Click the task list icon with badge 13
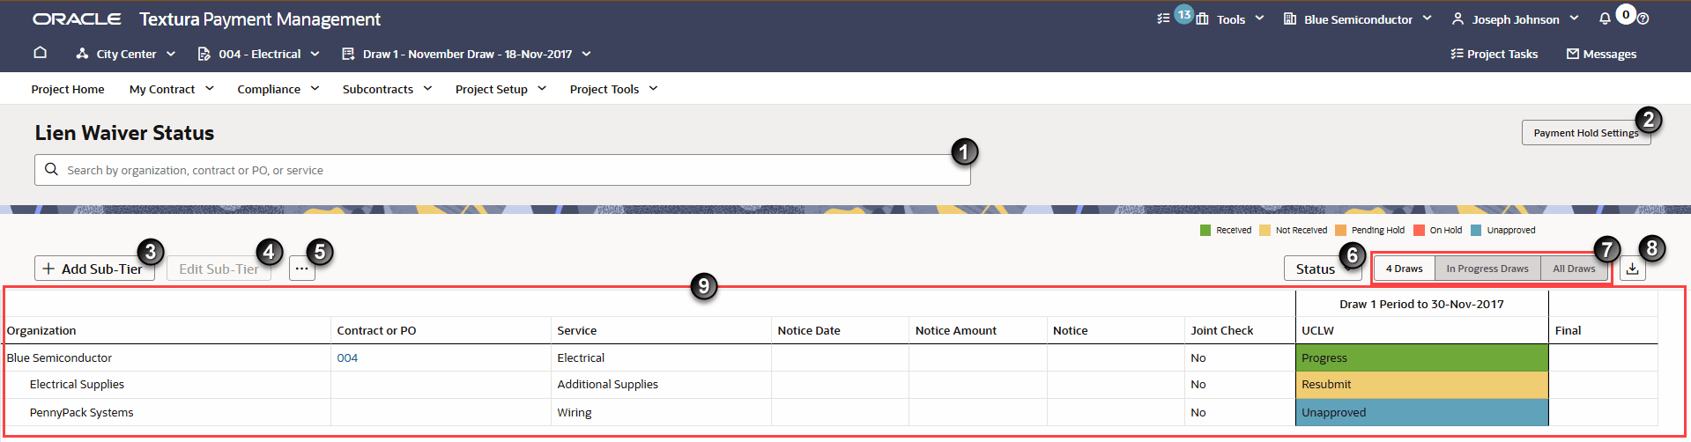The width and height of the screenshot is (1691, 442). point(1163,18)
